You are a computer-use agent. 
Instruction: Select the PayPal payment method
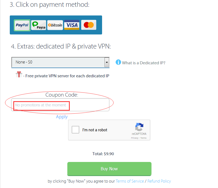(x=22, y=25)
